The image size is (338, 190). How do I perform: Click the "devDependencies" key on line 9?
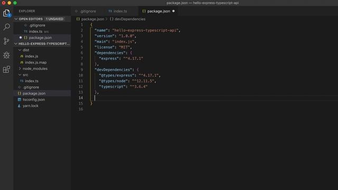point(114,70)
